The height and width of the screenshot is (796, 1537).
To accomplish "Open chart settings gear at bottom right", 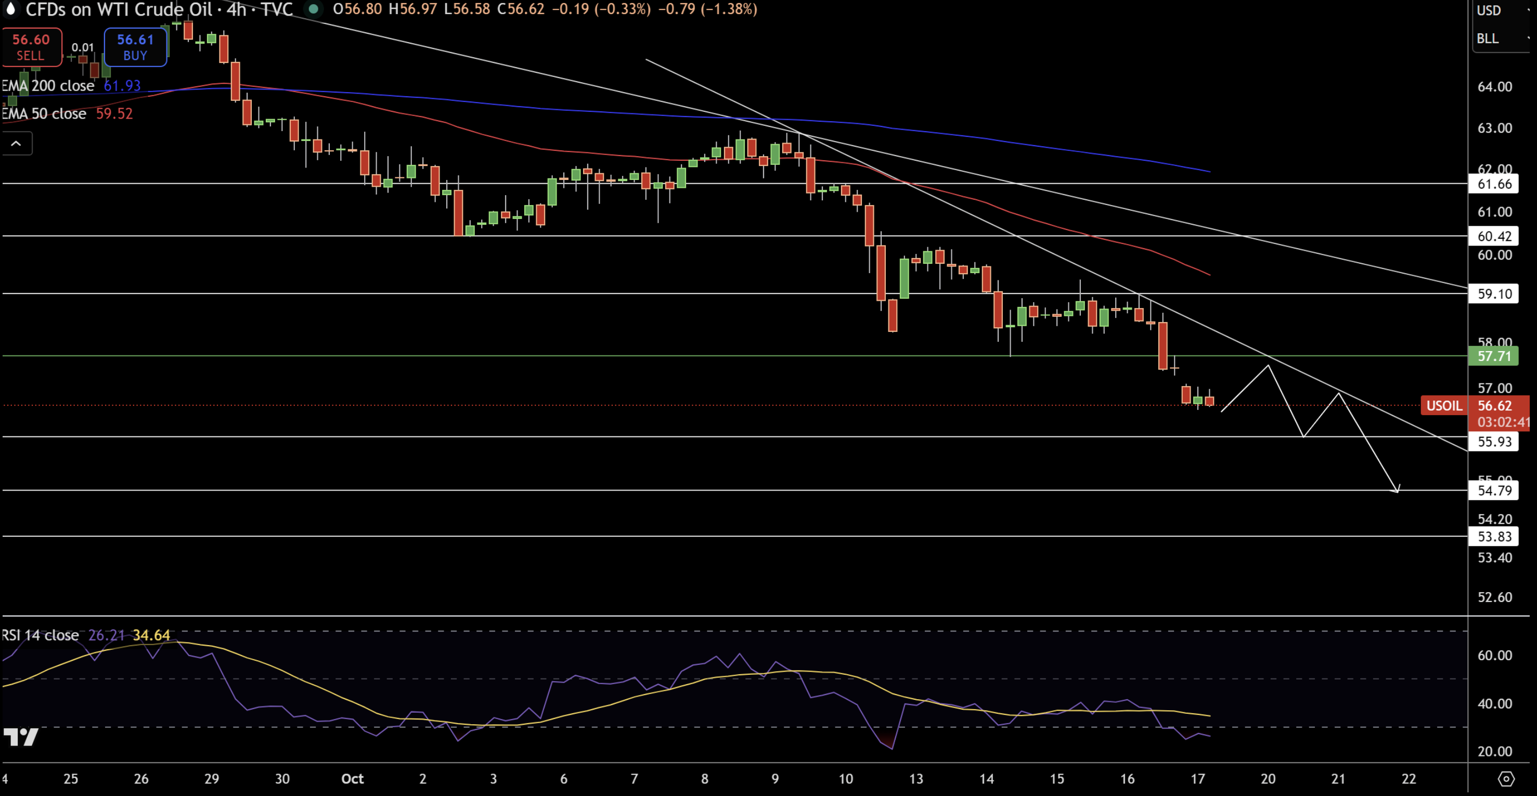I will click(1506, 778).
